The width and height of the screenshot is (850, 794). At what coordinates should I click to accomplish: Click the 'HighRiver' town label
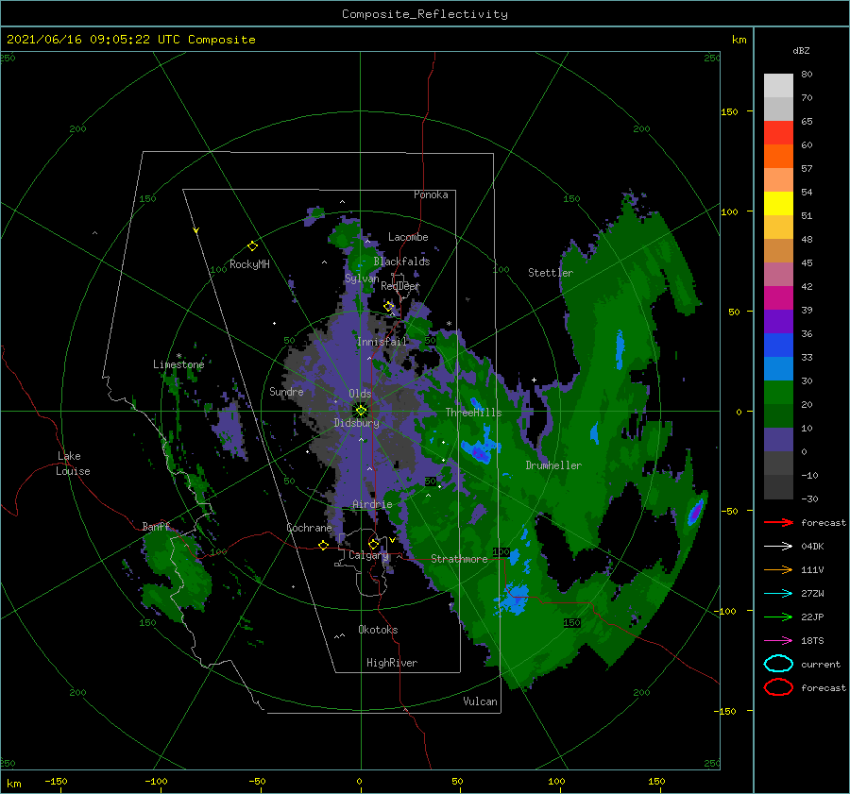pyautogui.click(x=392, y=663)
